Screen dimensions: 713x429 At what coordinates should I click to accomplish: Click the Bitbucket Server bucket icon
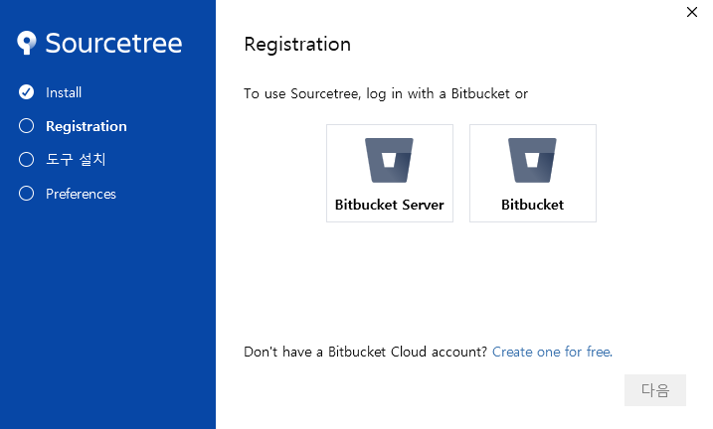(389, 160)
